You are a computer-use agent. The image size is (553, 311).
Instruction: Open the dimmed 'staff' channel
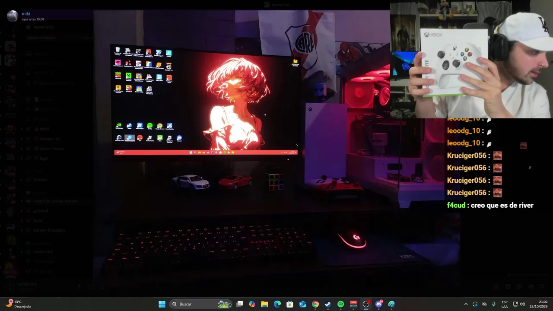[x=44, y=129]
